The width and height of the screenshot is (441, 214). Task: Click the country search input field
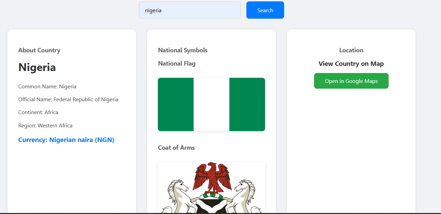point(190,10)
